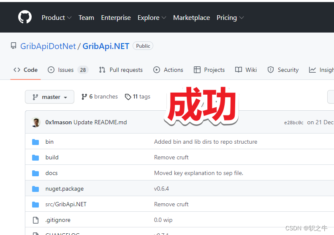334x235 pixels.
Task: Click the Public visibility badge
Action: (143, 46)
